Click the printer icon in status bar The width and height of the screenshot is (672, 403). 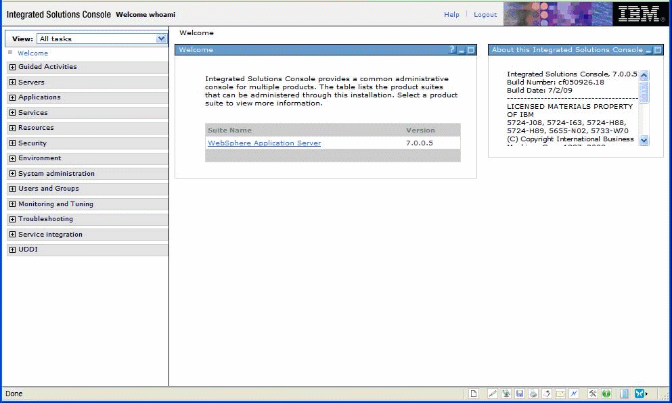point(533,394)
